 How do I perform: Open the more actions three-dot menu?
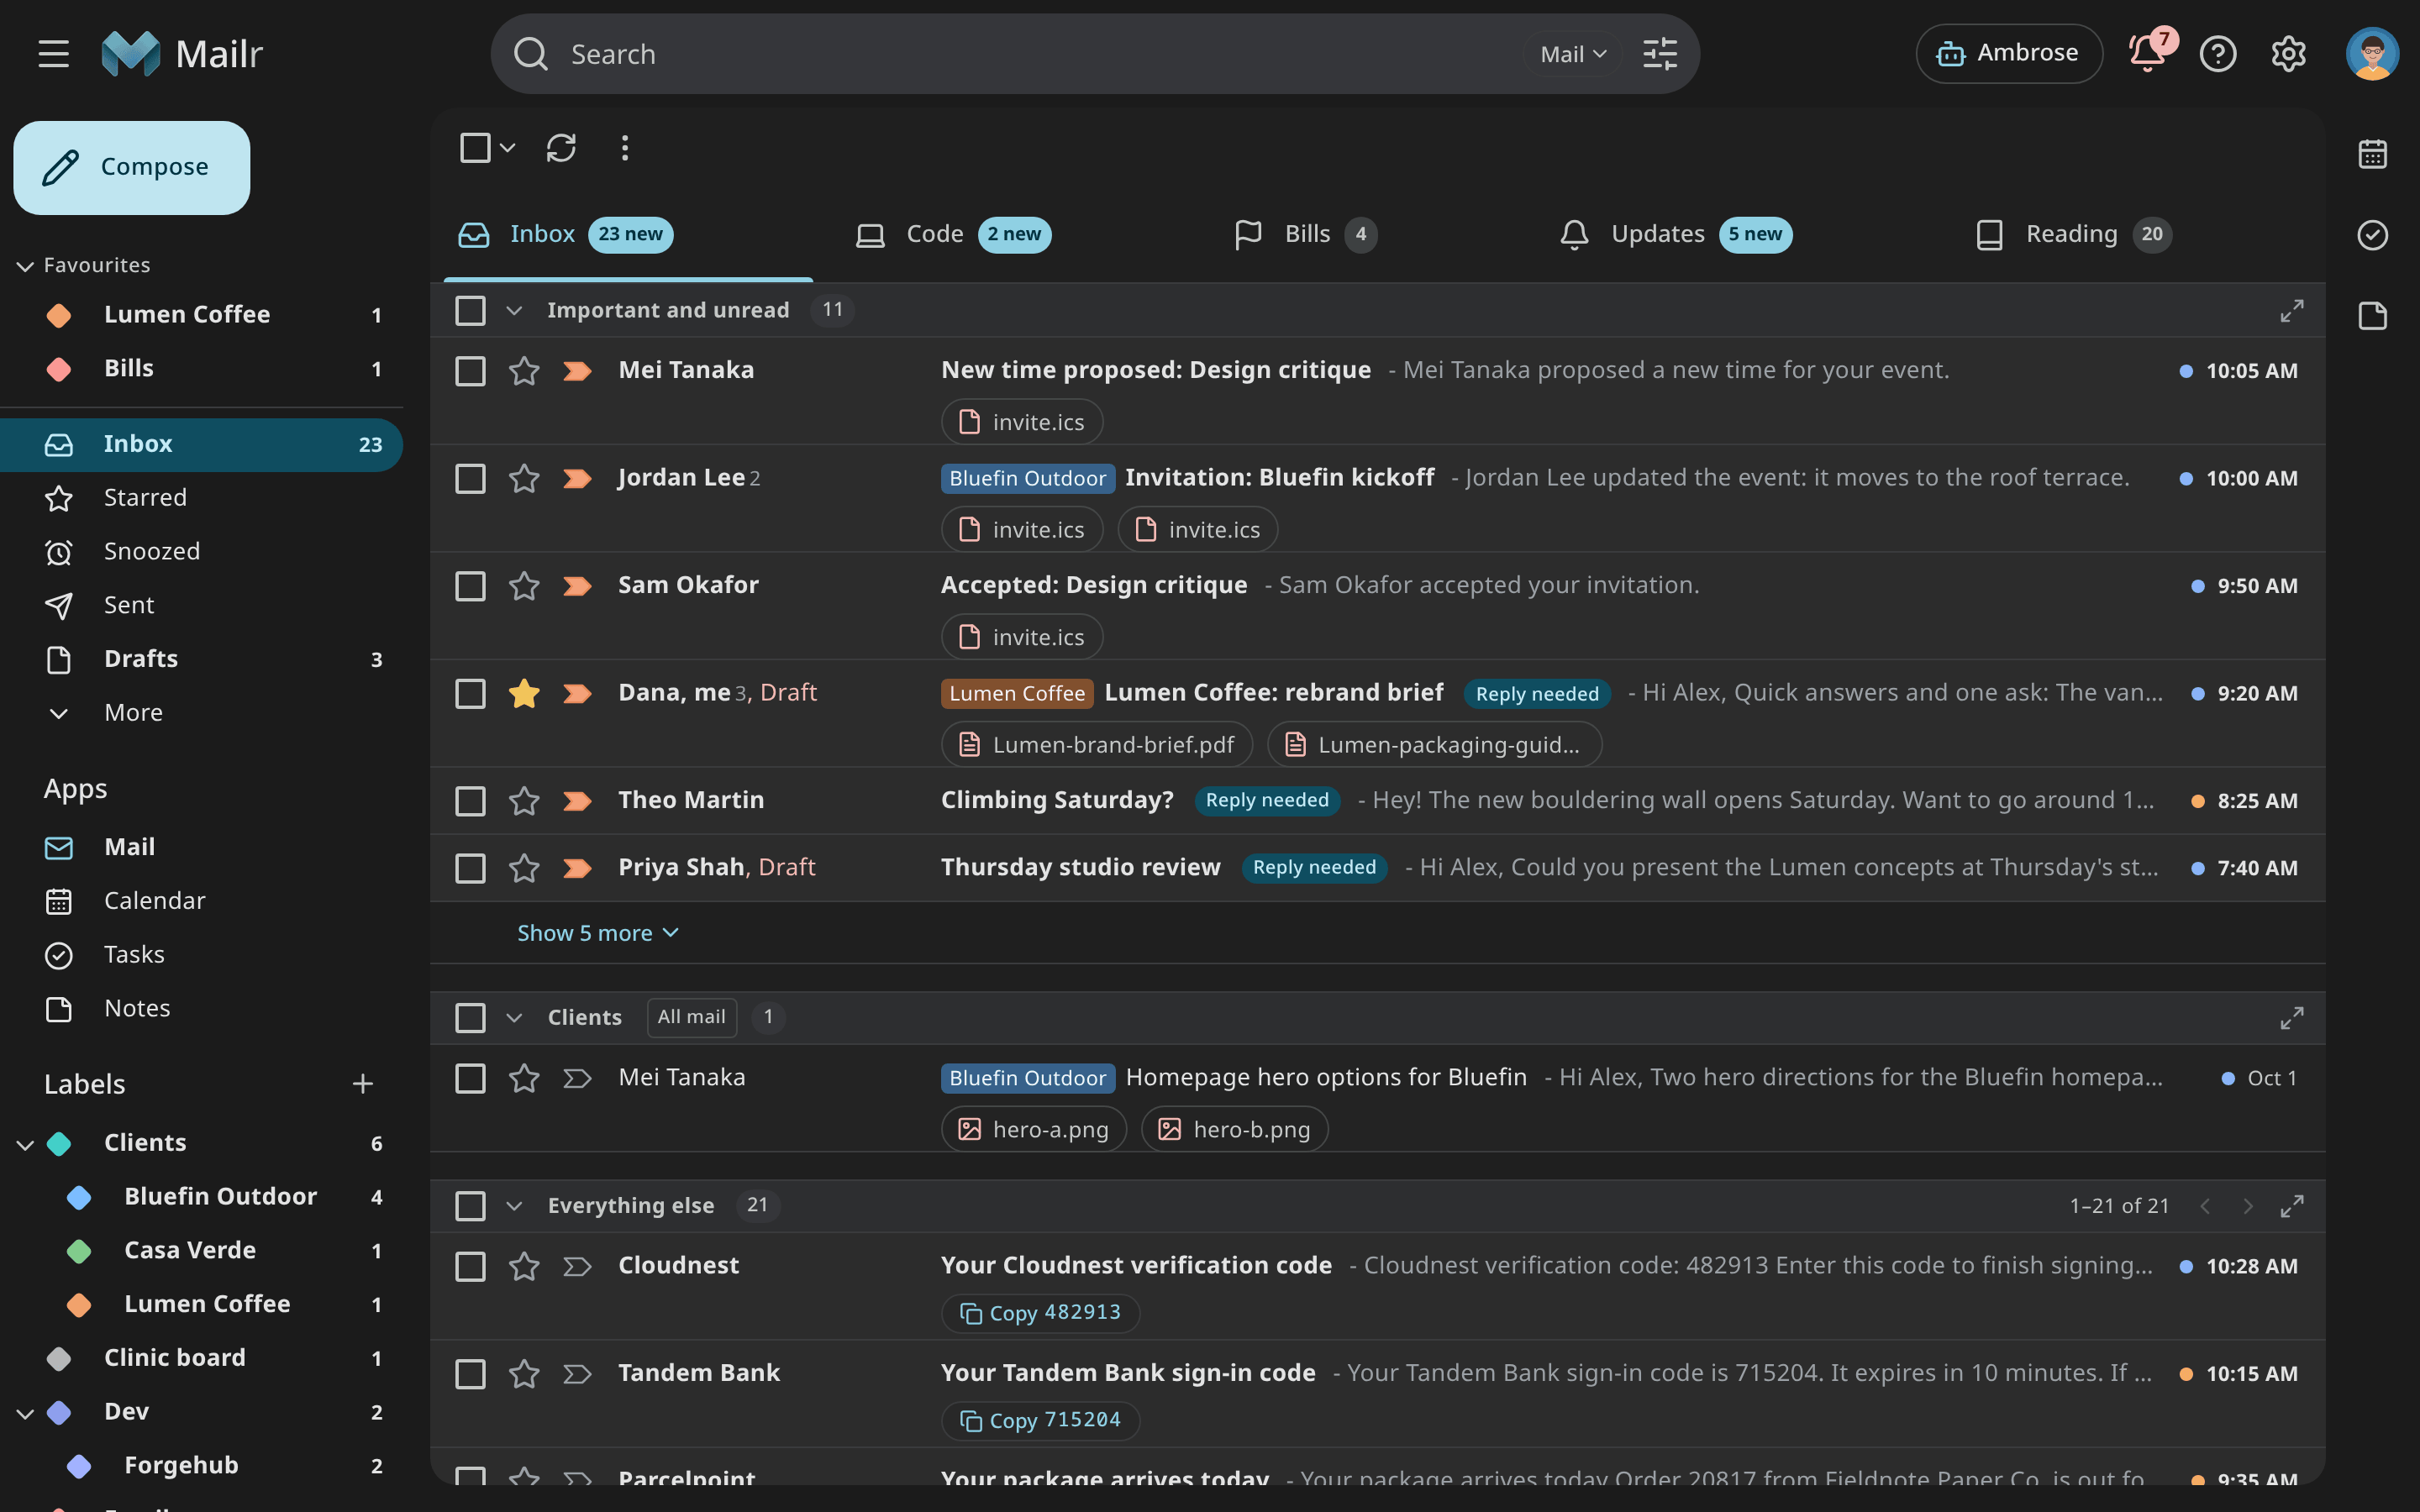(625, 148)
